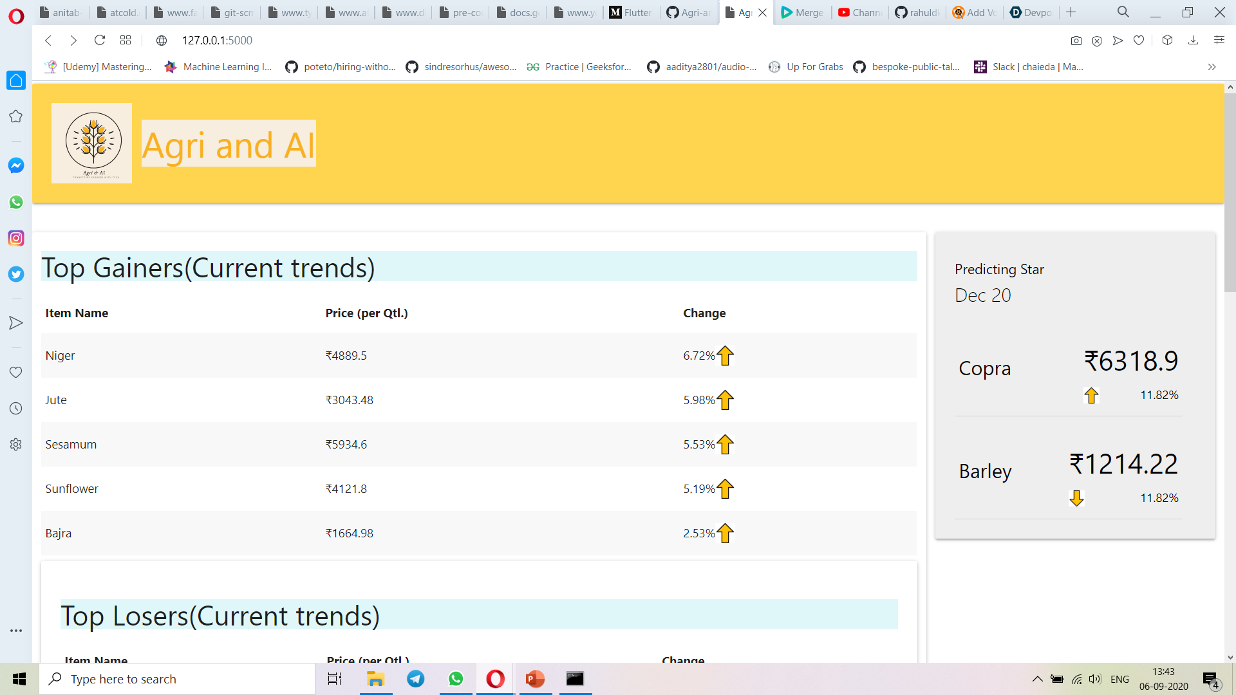Open sidebar three-dots setup menu

[x=16, y=631]
